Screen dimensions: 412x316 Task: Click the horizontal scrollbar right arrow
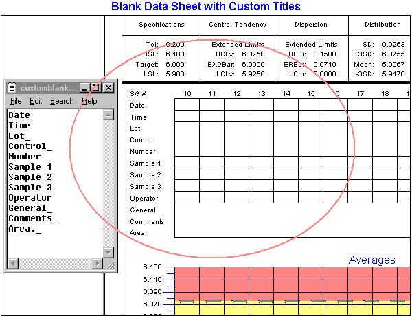point(98,264)
